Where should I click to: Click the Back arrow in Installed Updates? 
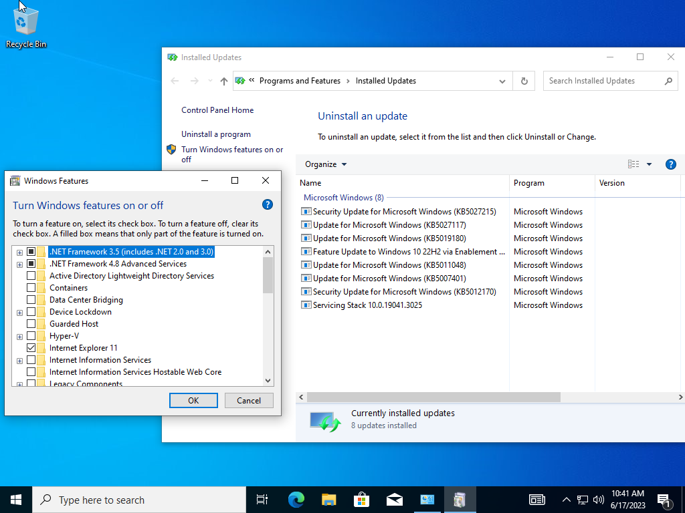click(175, 81)
